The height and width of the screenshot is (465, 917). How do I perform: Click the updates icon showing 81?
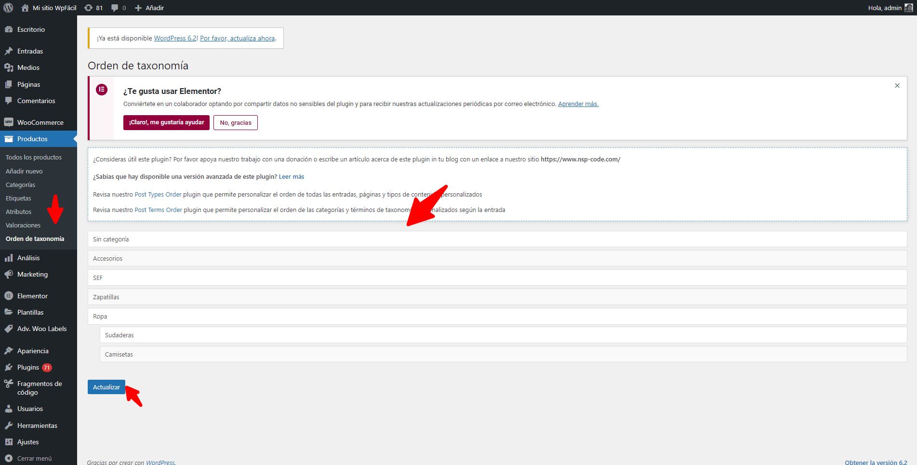(89, 8)
